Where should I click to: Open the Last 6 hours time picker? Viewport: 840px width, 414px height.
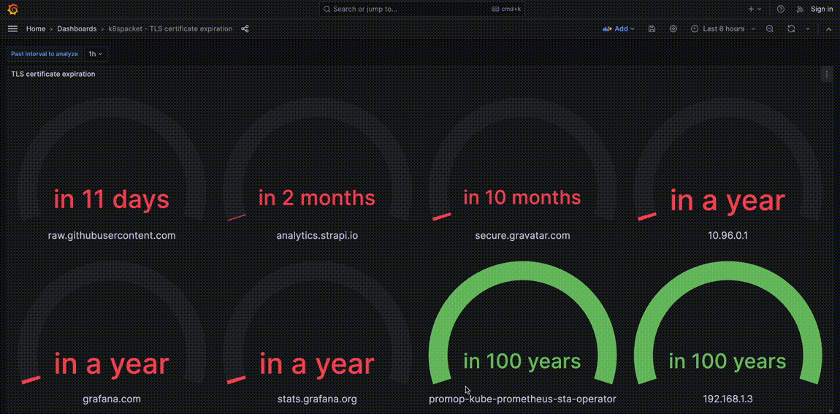click(723, 29)
